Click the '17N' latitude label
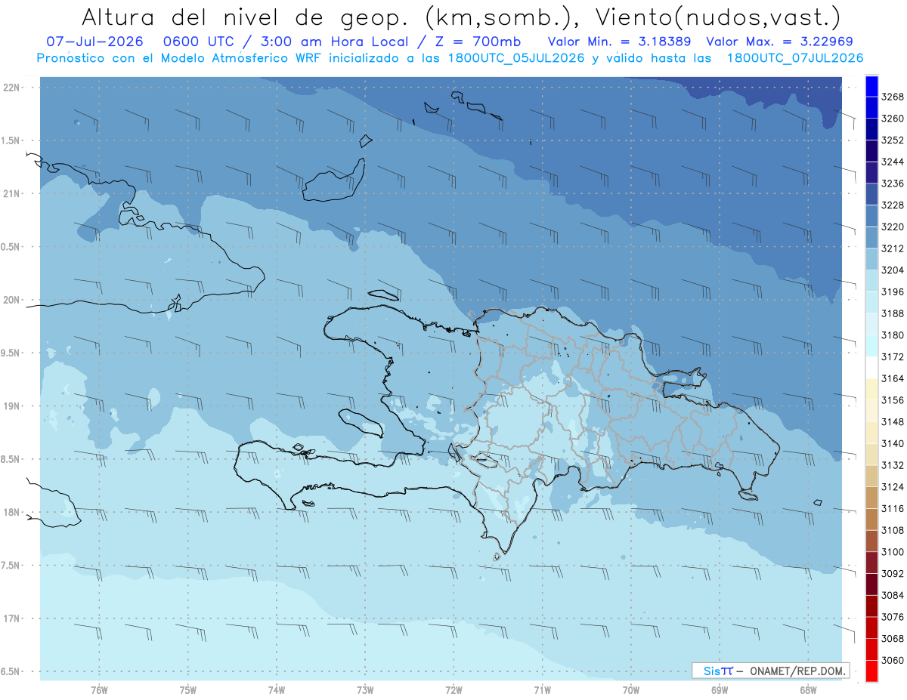 [11, 619]
